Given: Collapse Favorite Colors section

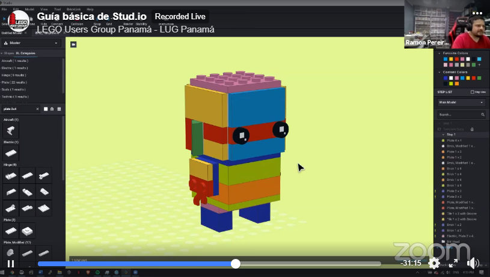Looking at the screenshot, I should [439, 53].
